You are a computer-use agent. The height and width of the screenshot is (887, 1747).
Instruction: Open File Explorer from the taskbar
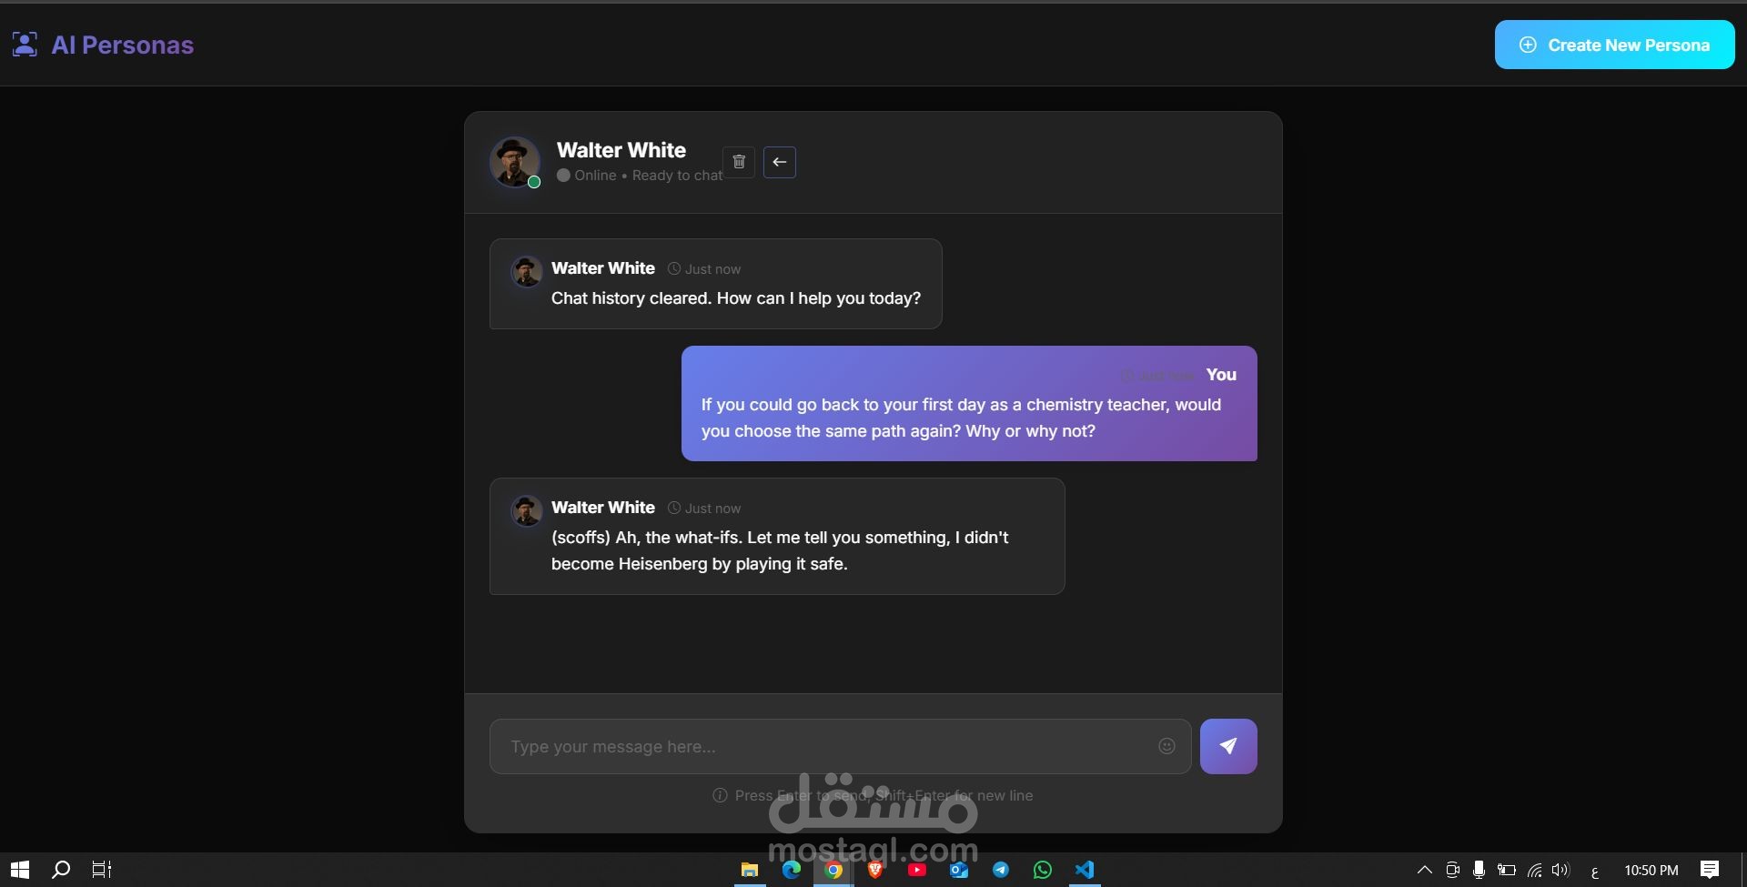click(x=750, y=870)
